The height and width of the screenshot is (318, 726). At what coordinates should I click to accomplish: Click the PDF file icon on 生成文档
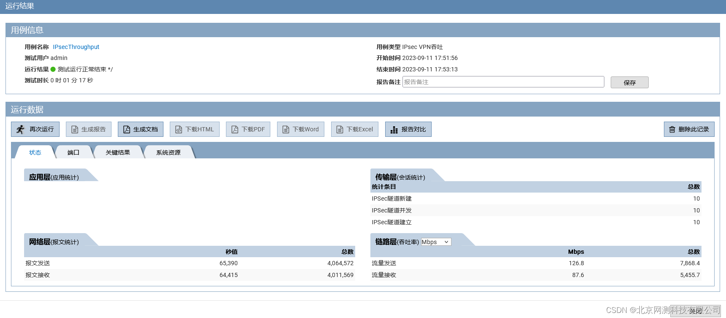(127, 129)
